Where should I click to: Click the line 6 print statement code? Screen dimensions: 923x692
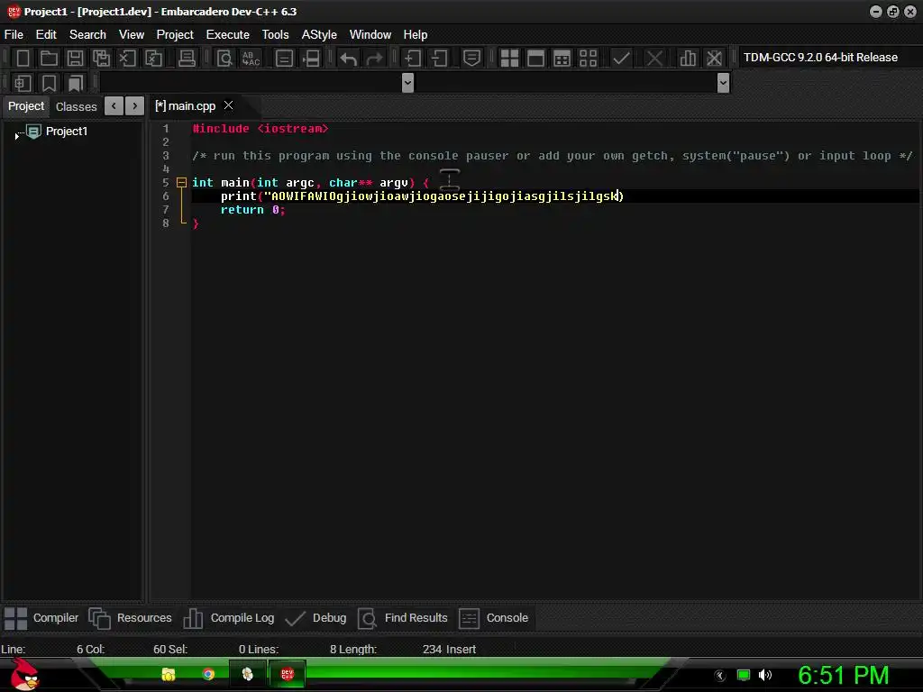pos(422,196)
